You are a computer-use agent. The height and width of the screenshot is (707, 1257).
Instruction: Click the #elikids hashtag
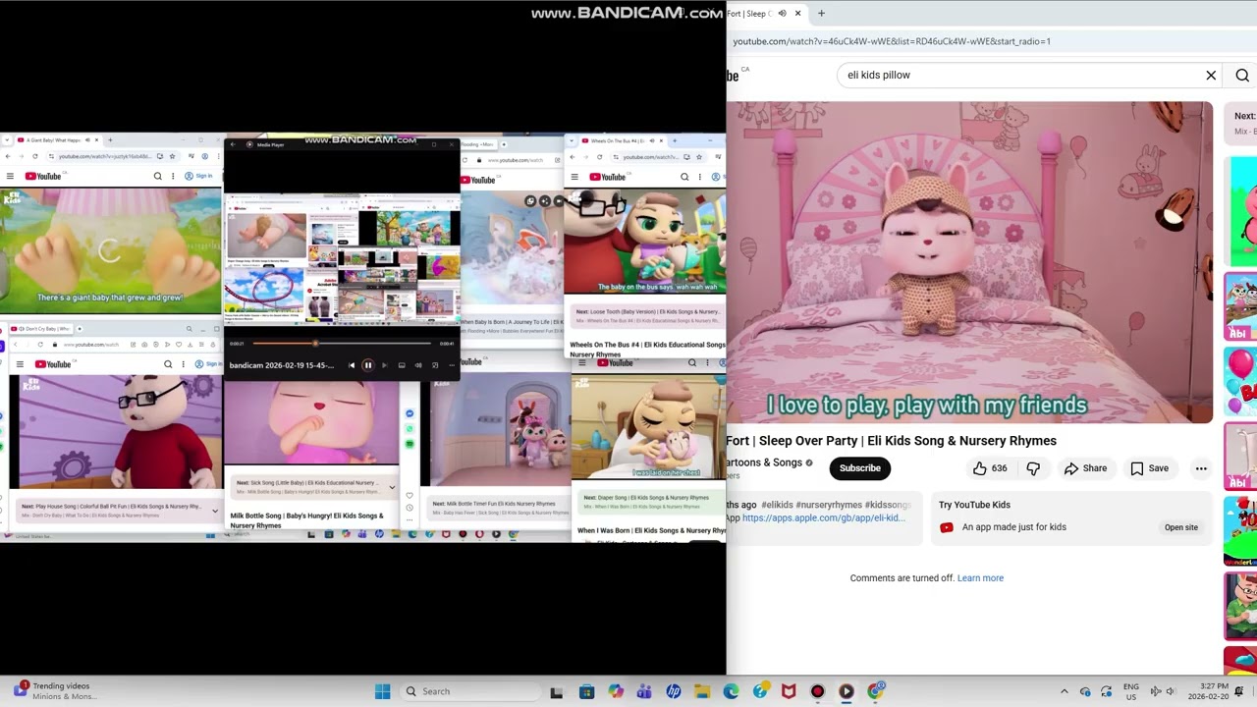click(x=777, y=505)
